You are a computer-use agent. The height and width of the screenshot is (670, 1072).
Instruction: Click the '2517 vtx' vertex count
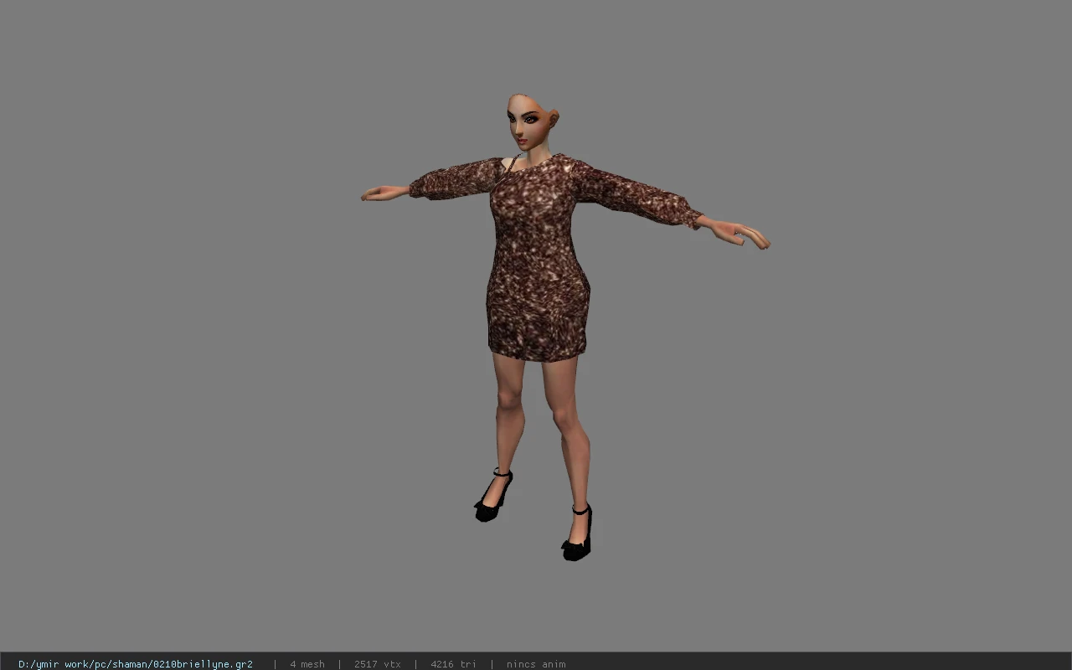pyautogui.click(x=378, y=664)
